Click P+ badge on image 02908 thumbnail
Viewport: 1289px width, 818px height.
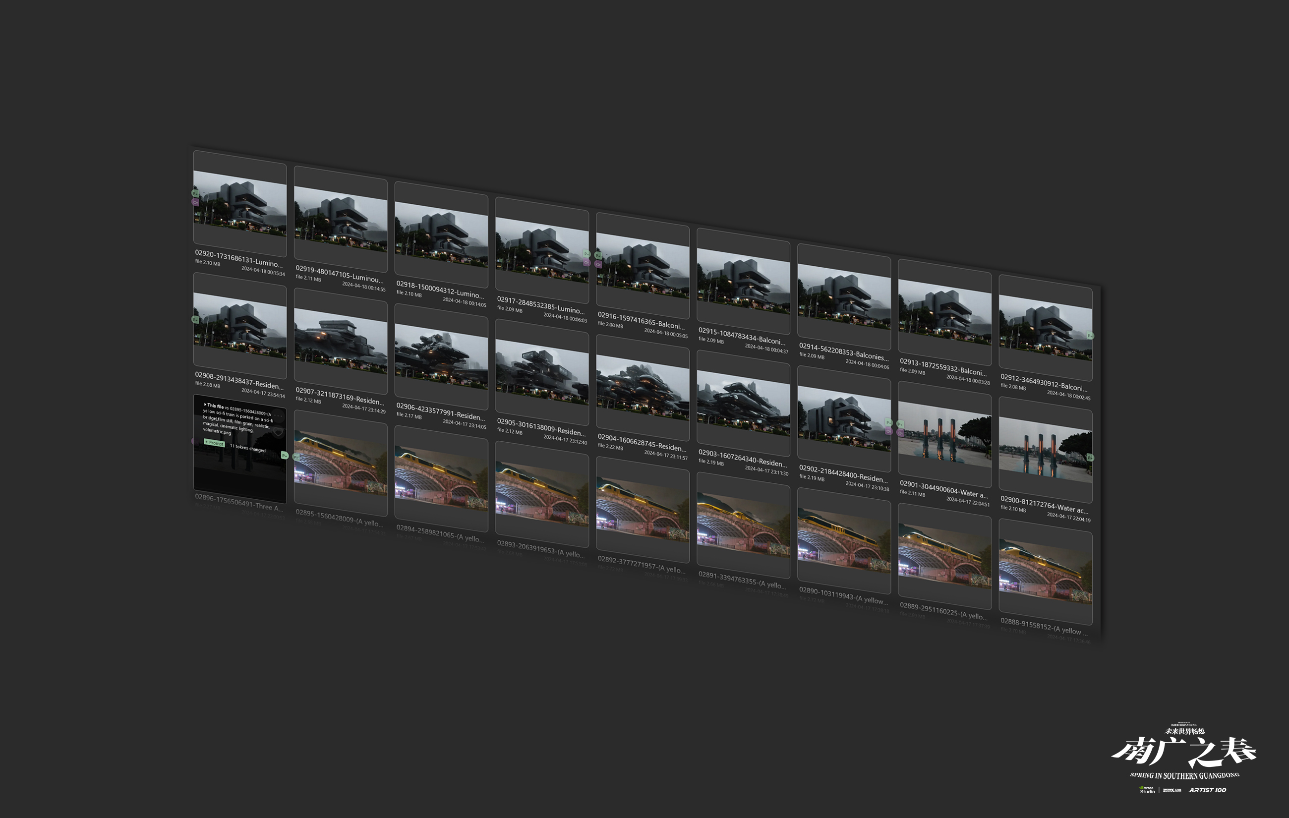coord(195,320)
